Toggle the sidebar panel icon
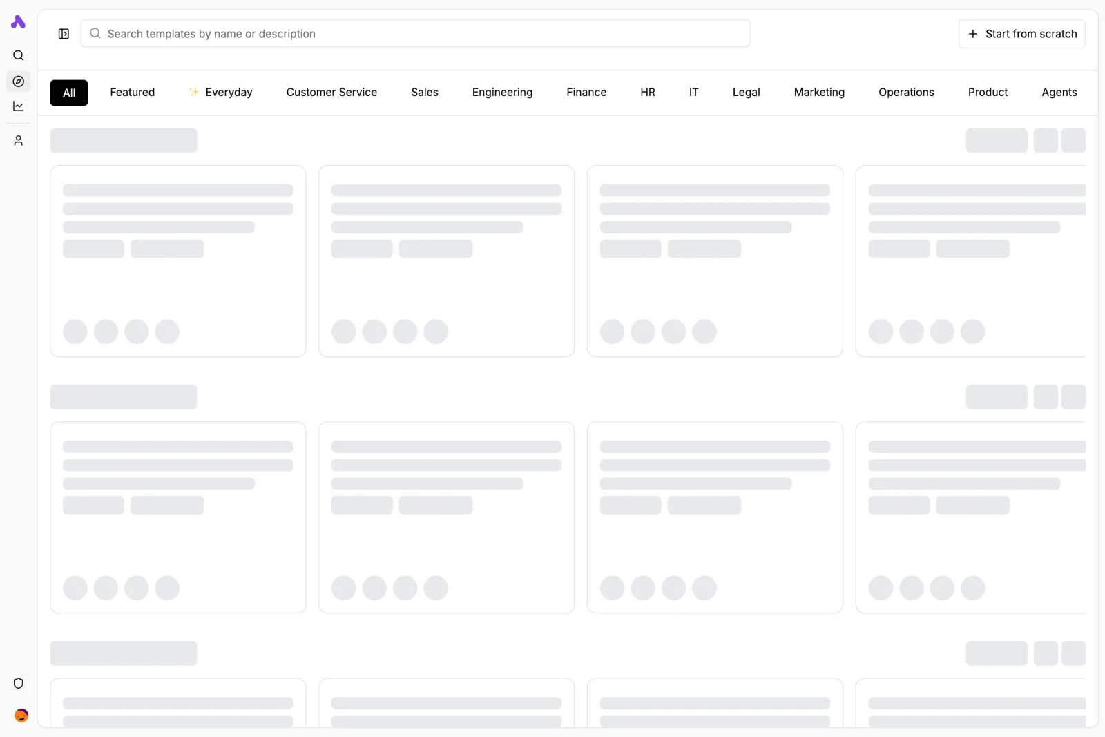 64,34
